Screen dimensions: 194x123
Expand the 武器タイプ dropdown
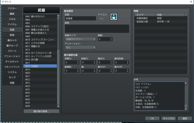click(80, 39)
